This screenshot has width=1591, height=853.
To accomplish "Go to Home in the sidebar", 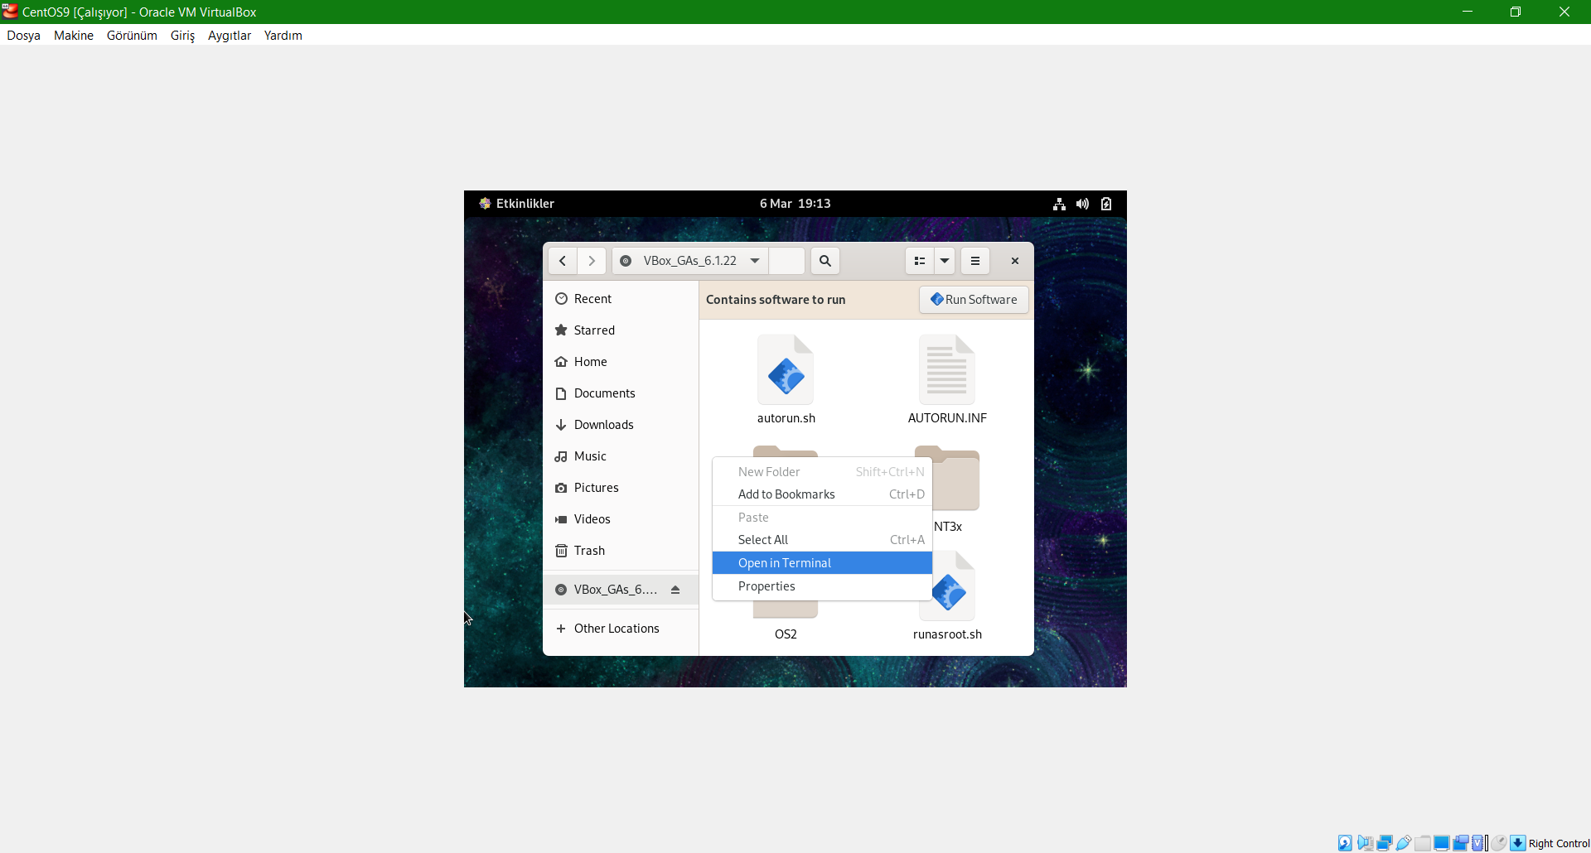I will click(621, 362).
